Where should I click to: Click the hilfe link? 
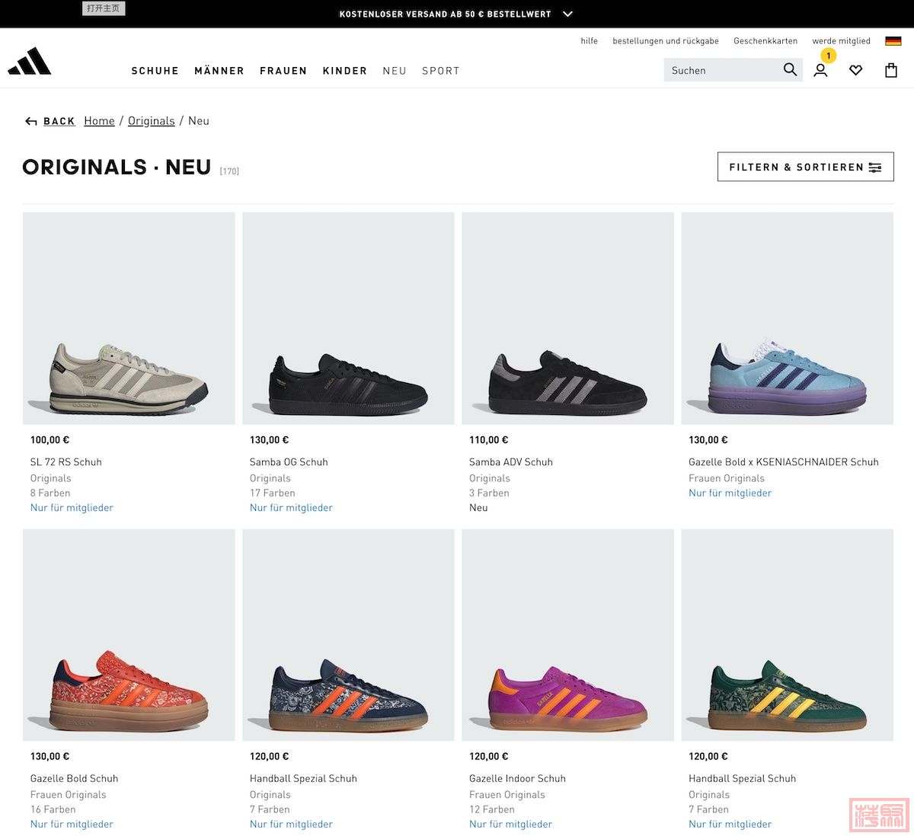(x=590, y=41)
